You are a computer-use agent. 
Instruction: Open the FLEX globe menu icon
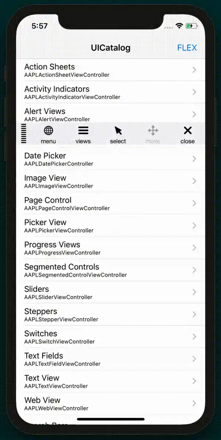point(48,130)
